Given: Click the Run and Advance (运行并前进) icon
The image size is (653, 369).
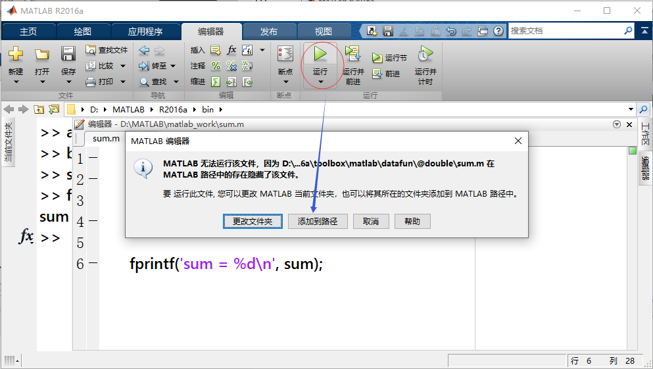Looking at the screenshot, I should [353, 54].
